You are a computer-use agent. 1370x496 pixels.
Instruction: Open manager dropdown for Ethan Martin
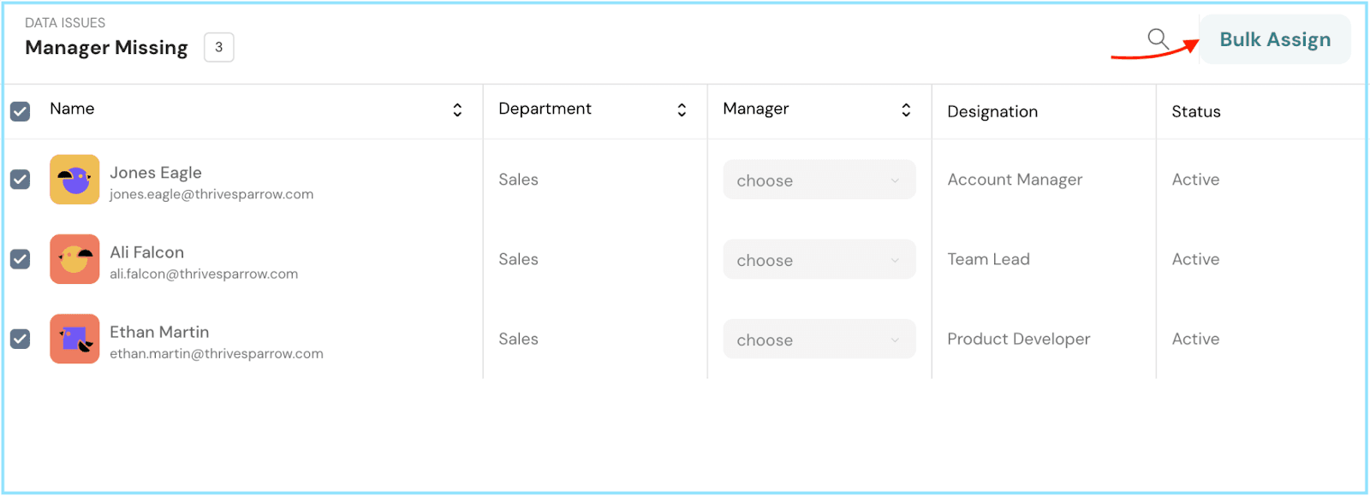819,340
